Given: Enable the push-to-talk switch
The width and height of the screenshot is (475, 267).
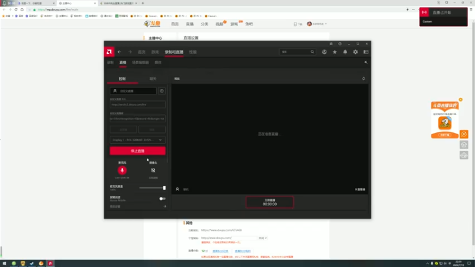Looking at the screenshot, I should click(x=162, y=199).
